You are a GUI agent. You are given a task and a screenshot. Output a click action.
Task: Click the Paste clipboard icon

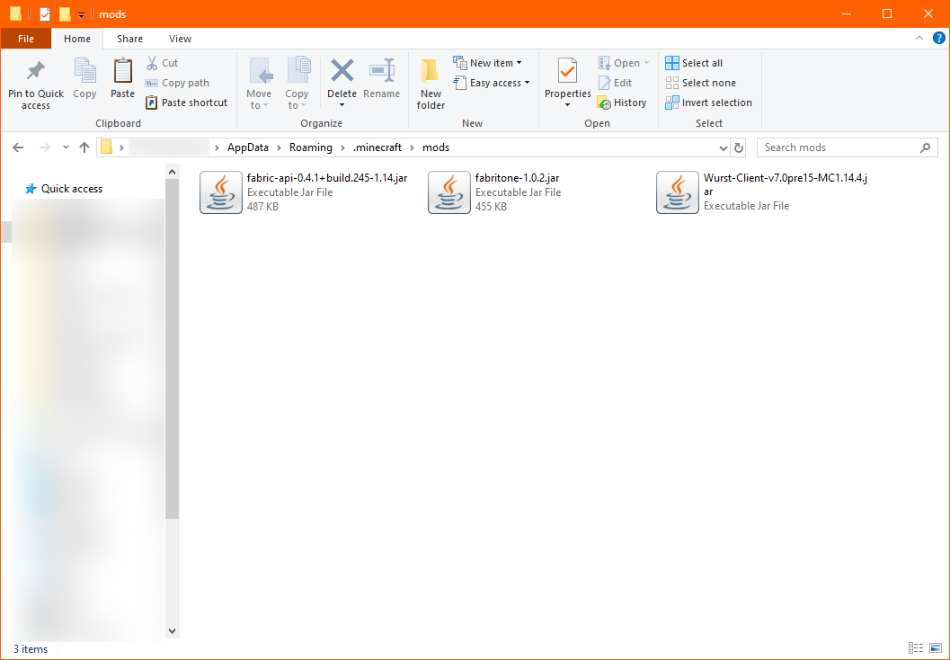coord(122,72)
